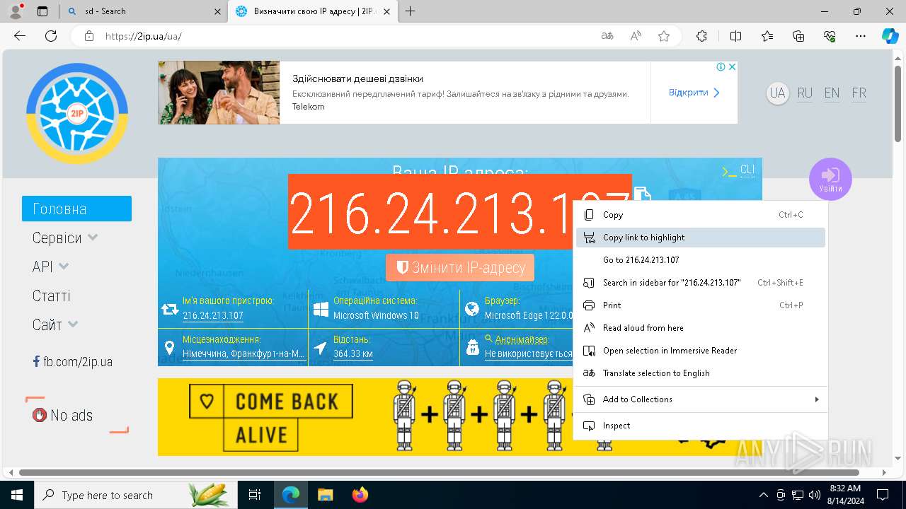Click the 2IP site logo

coord(77,114)
